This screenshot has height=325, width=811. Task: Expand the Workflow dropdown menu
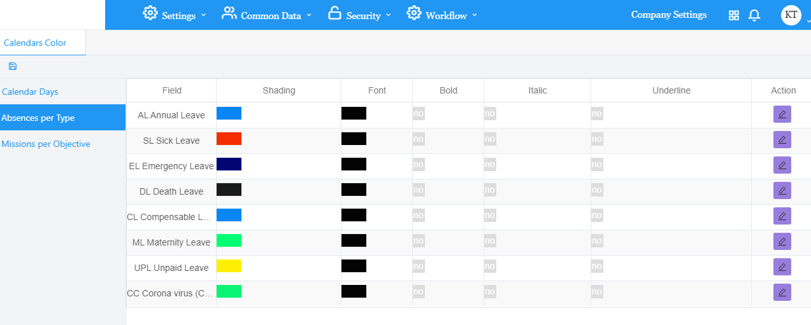pos(442,15)
